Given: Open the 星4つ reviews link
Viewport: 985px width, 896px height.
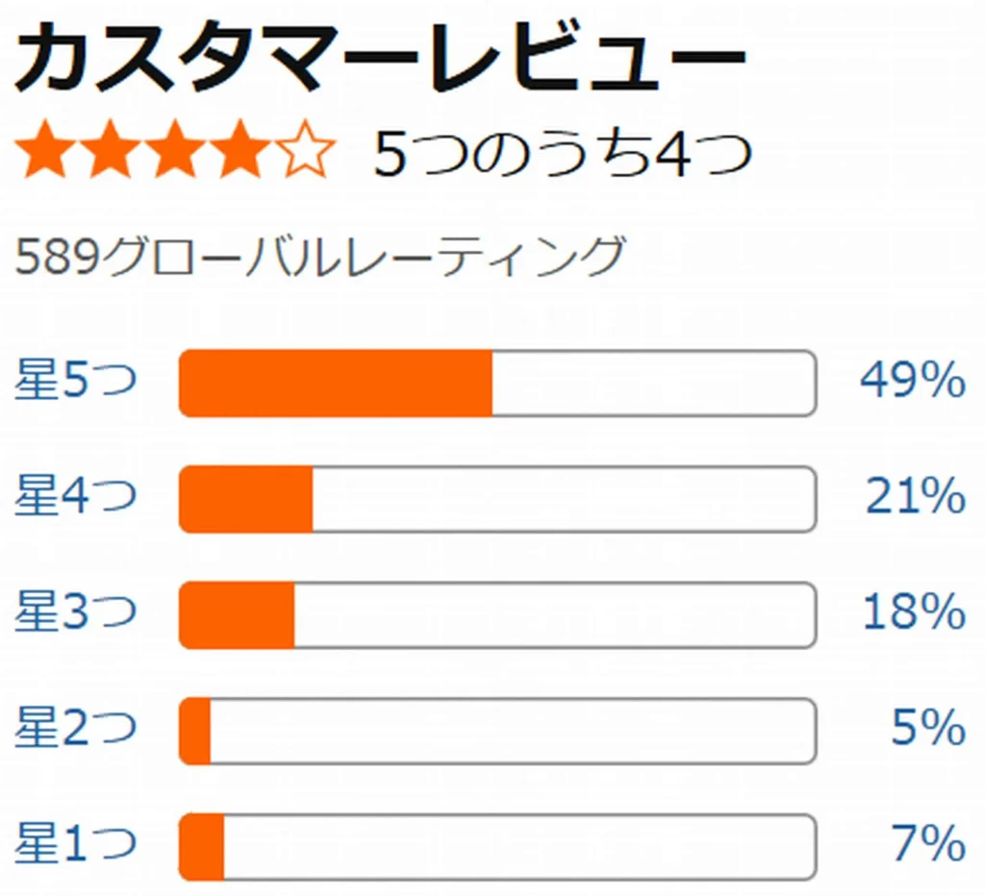Looking at the screenshot, I should pyautogui.click(x=75, y=495).
